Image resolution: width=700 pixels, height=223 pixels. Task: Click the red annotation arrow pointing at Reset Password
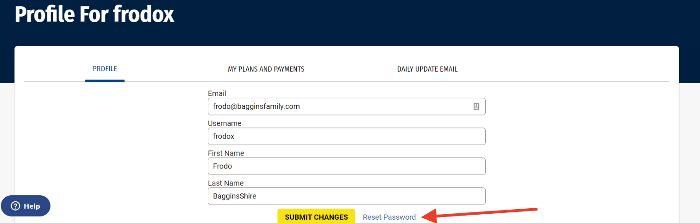[481, 214]
